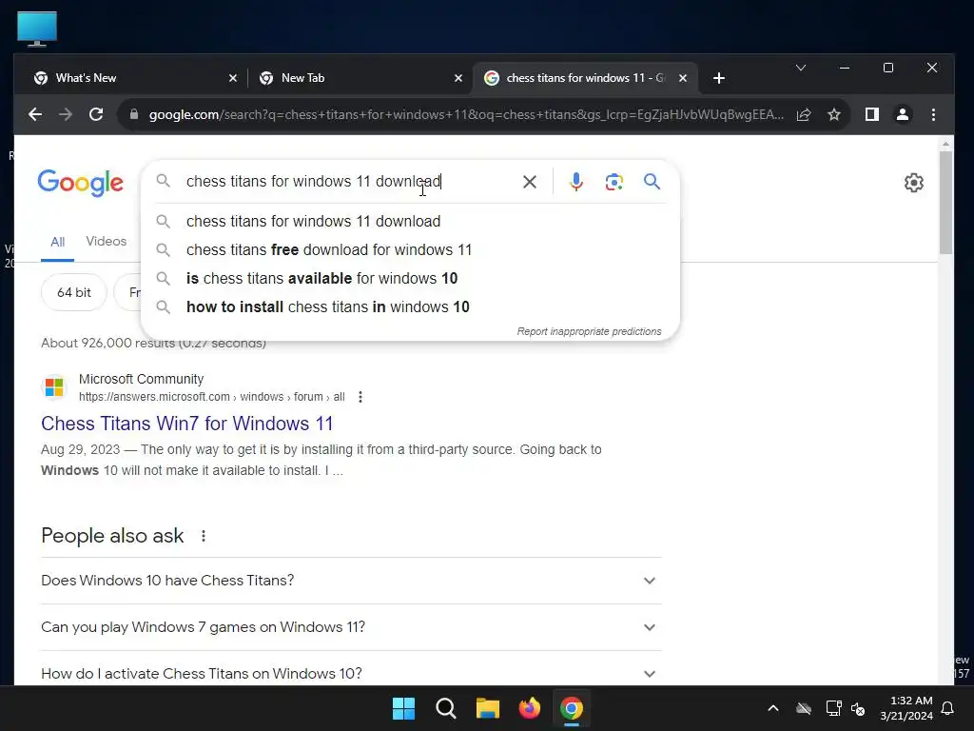974x731 pixels.
Task: Open the tab search dropdown arrow
Action: tap(801, 68)
